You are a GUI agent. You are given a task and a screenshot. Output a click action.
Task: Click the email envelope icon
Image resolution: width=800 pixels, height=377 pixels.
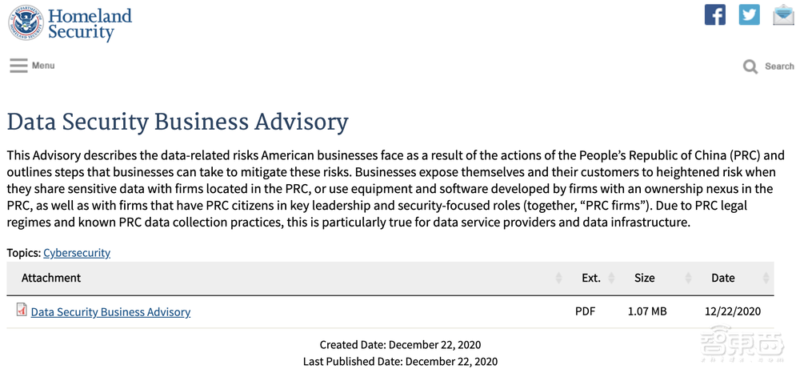(x=782, y=14)
